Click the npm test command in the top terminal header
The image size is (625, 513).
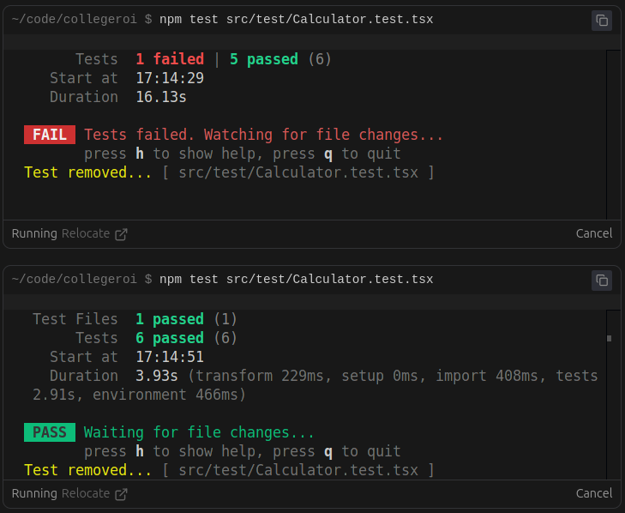click(x=296, y=19)
